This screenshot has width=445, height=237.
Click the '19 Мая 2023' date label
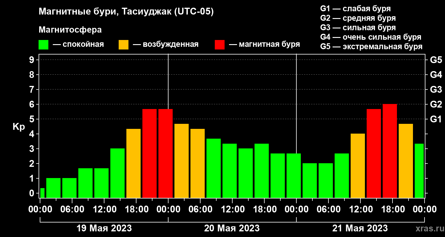104,228
